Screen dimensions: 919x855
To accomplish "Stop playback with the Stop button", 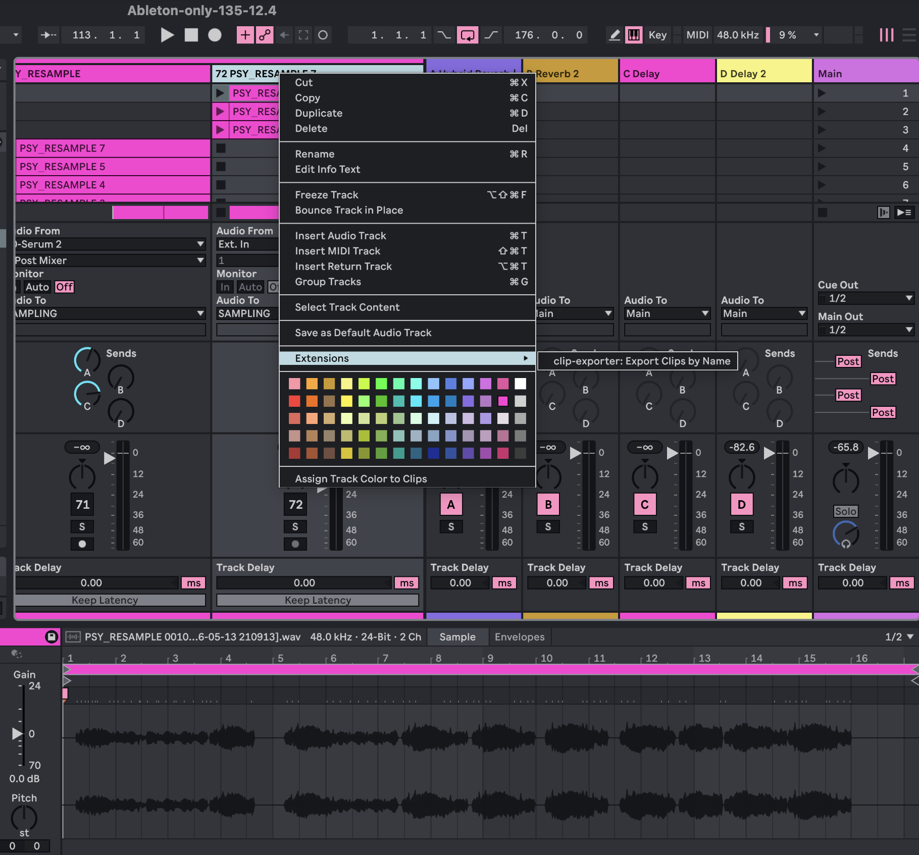I will 191,35.
